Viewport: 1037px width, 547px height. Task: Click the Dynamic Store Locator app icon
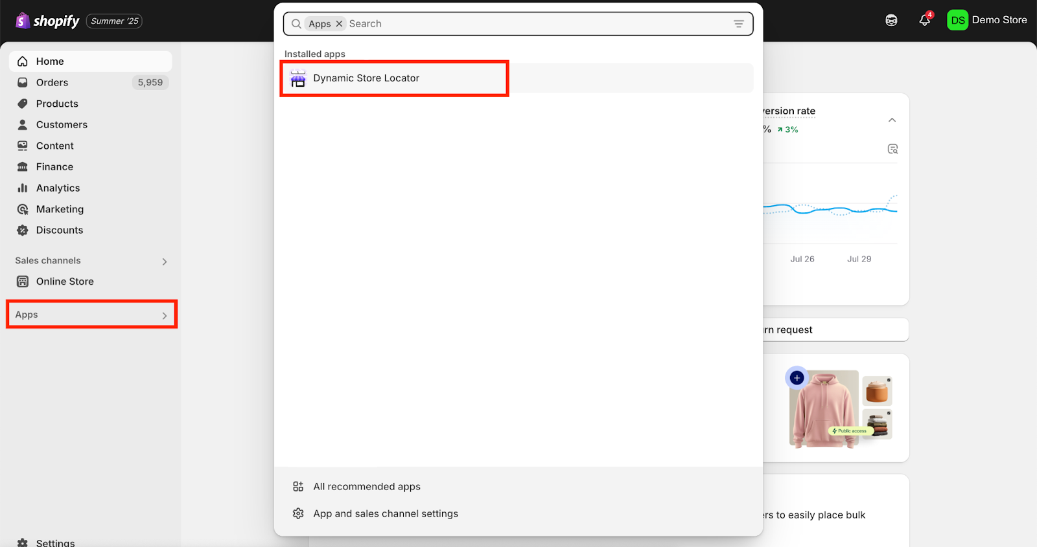pos(298,78)
